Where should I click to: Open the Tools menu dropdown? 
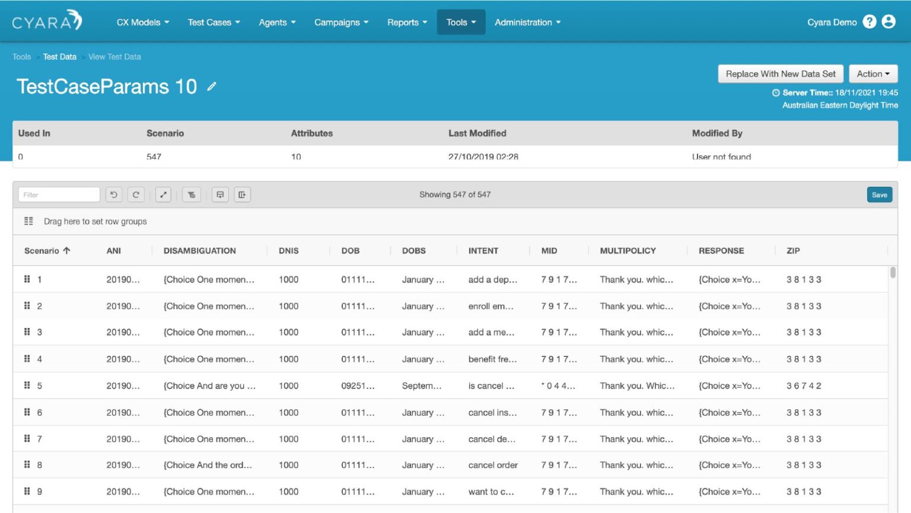click(461, 22)
